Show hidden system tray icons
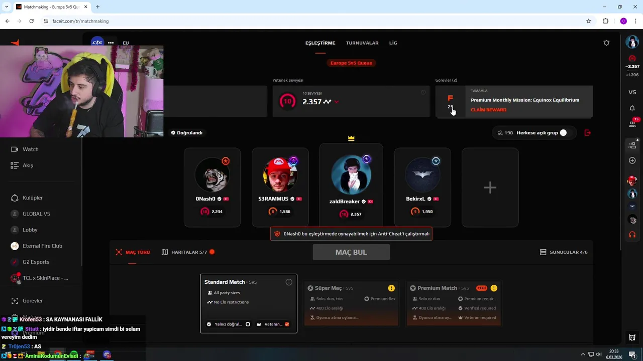Screen dimensions: 643x361 [x=583, y=354]
